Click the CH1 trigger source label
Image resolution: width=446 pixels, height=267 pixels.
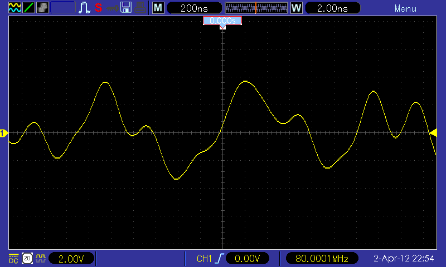(x=204, y=259)
